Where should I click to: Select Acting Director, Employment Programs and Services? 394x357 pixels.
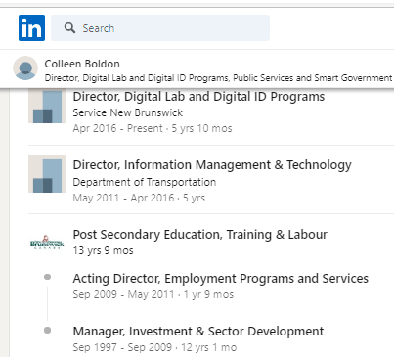point(221,279)
